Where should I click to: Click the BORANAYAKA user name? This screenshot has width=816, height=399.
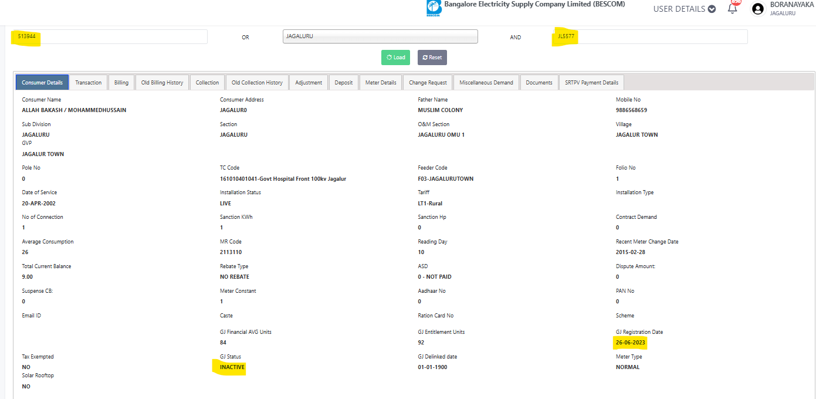(792, 5)
